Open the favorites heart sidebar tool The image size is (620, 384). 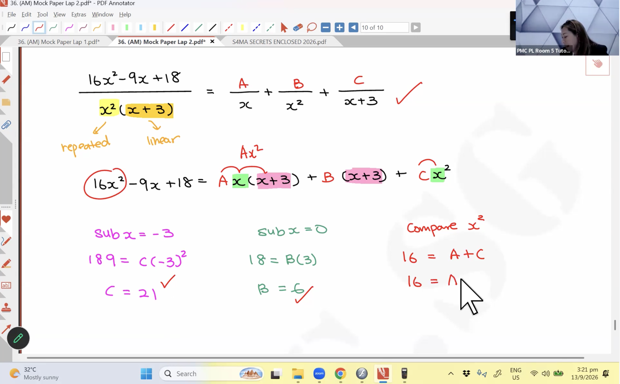(6, 219)
